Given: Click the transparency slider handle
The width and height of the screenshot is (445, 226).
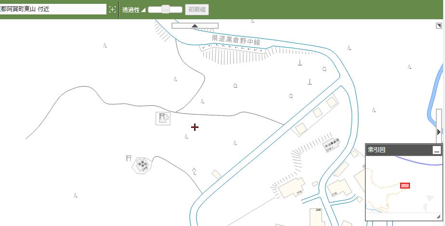Looking at the screenshot, I should [166, 9].
